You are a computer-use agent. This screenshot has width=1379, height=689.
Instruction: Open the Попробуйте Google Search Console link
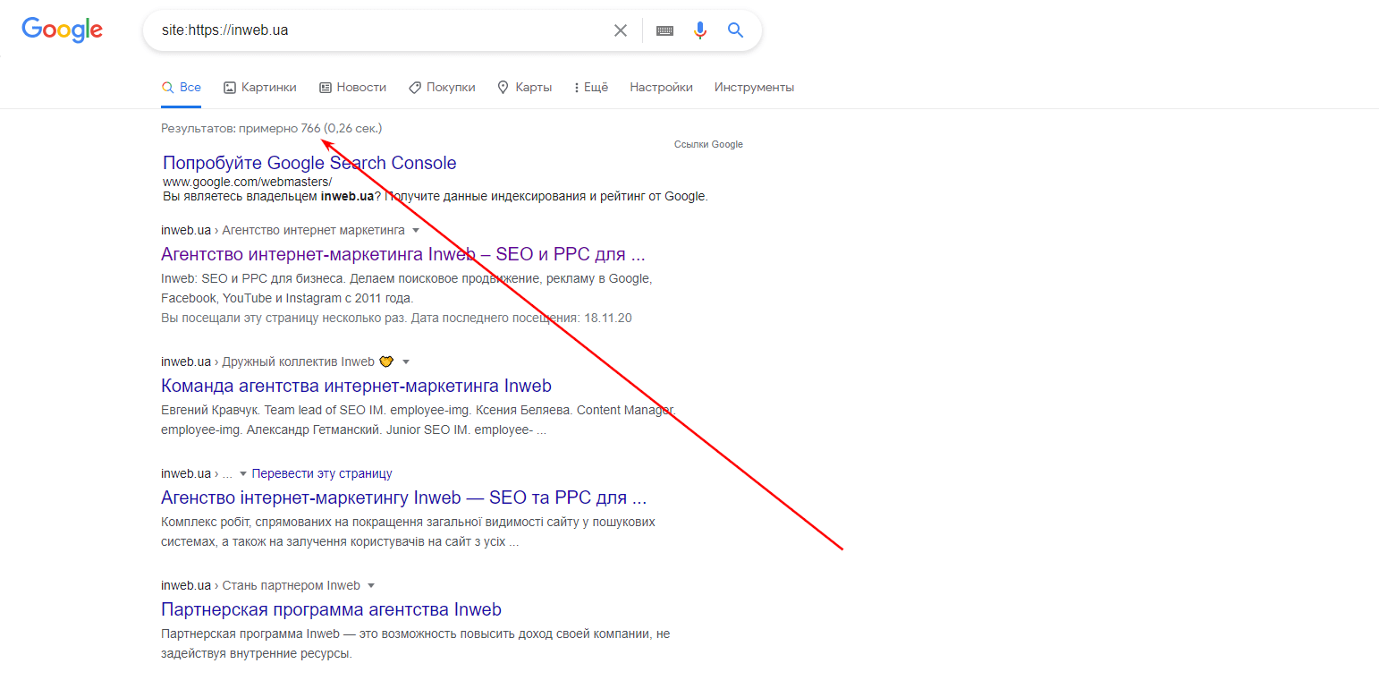[309, 163]
